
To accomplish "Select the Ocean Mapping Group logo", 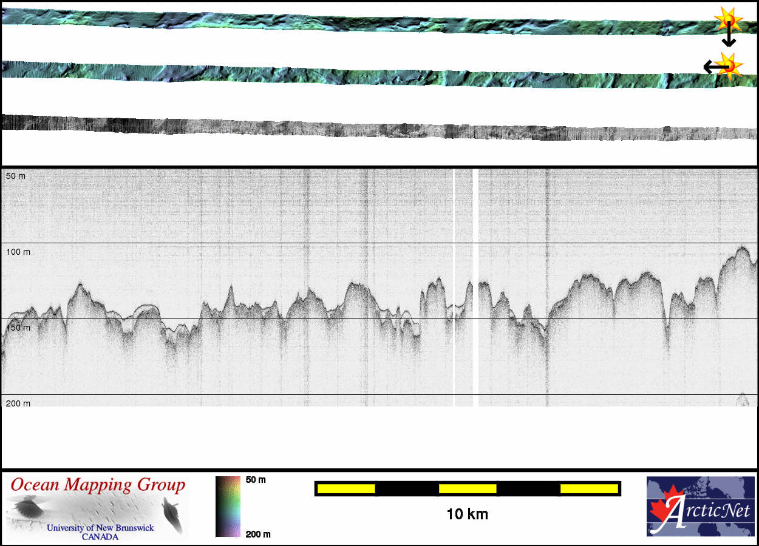I will coord(97,508).
